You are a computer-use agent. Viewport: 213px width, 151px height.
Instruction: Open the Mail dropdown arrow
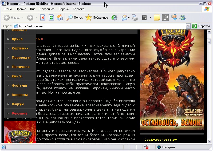[x=129, y=18]
